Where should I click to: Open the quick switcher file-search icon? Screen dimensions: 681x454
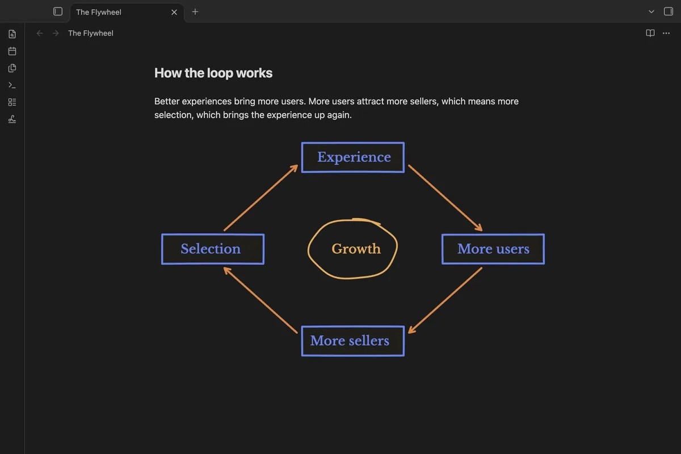pyautogui.click(x=12, y=34)
